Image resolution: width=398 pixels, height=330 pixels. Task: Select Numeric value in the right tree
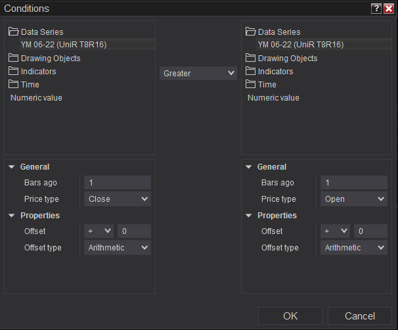pos(273,98)
